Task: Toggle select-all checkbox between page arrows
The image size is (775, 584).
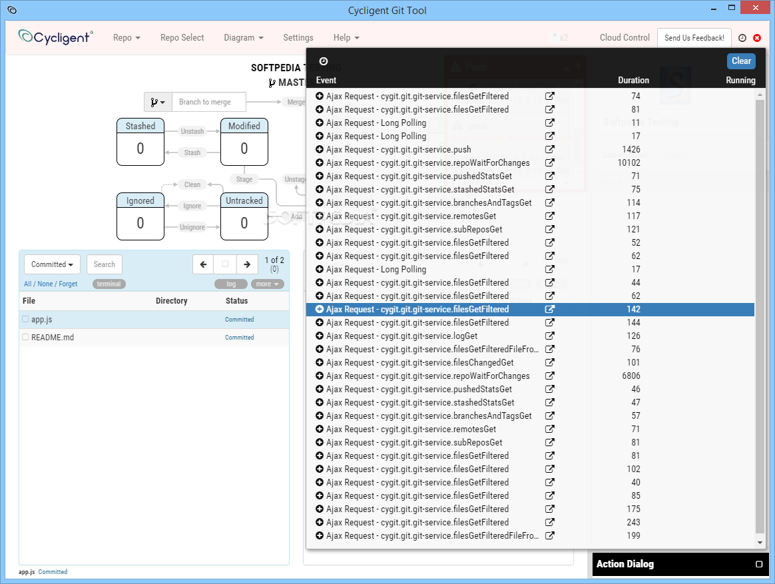Action: [225, 264]
